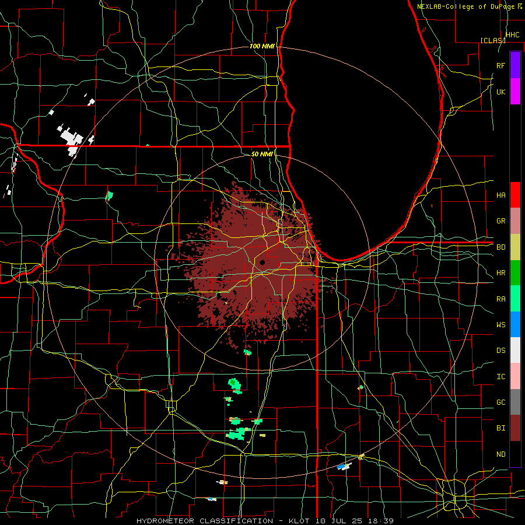Click the 'HA' legend label
Screen dimensions: 525x525
[501, 195]
